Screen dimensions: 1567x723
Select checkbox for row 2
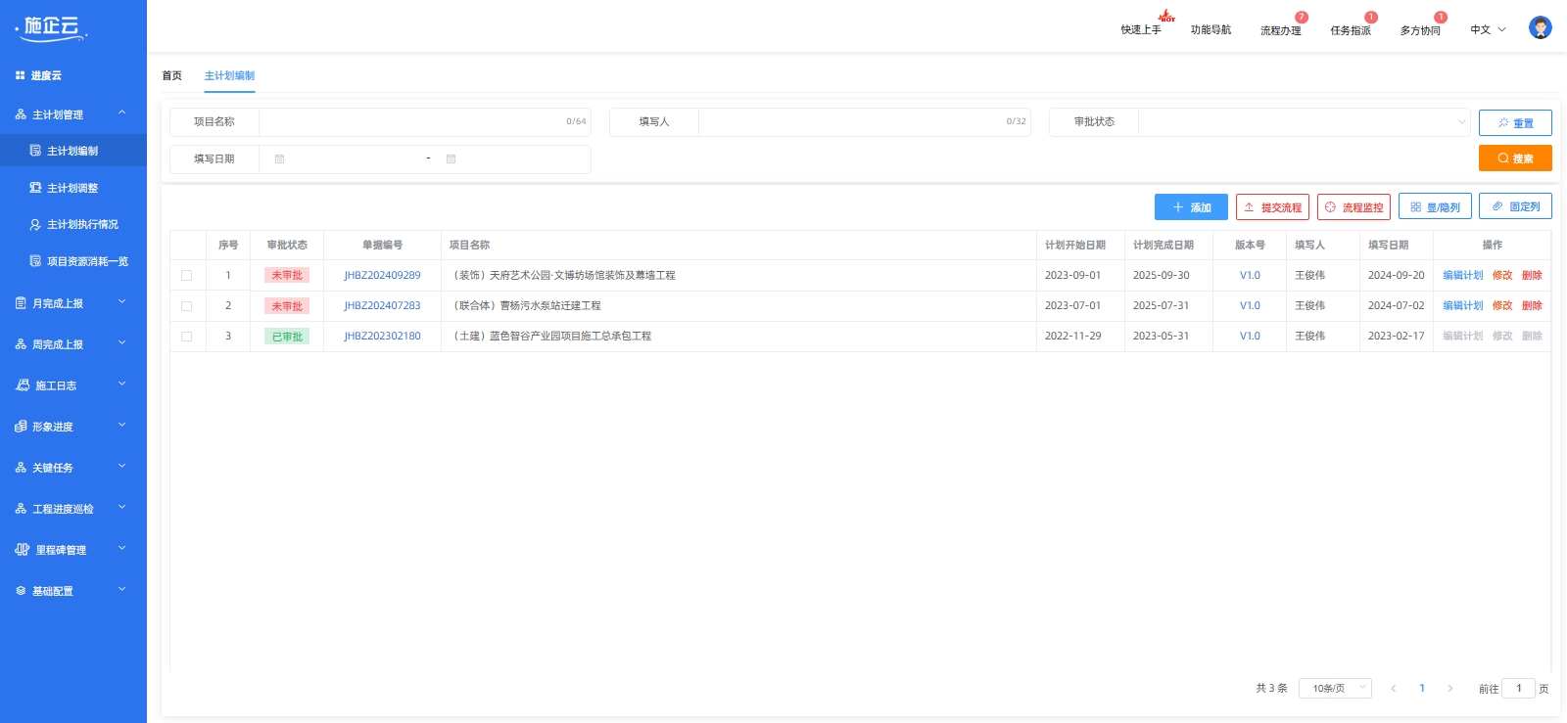tap(186, 306)
